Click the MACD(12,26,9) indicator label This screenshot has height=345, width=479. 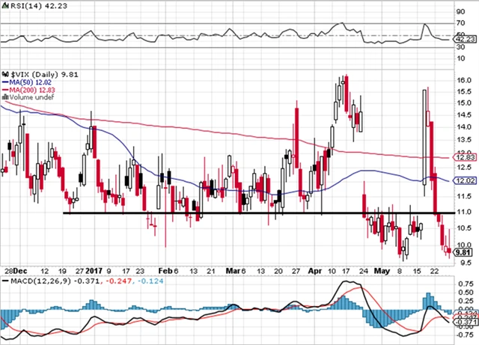36,281
